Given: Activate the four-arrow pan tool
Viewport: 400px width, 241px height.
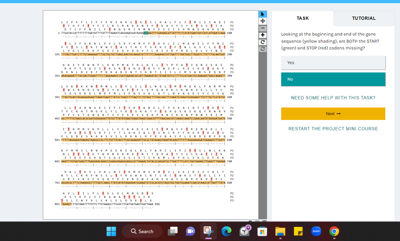Looking at the screenshot, I should coord(262,21).
